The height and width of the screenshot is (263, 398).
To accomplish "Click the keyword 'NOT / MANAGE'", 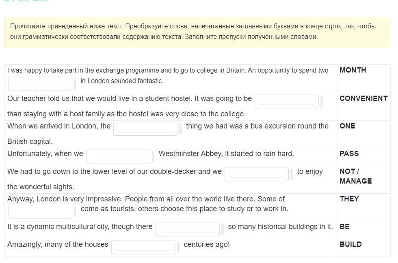I will coord(355,176).
